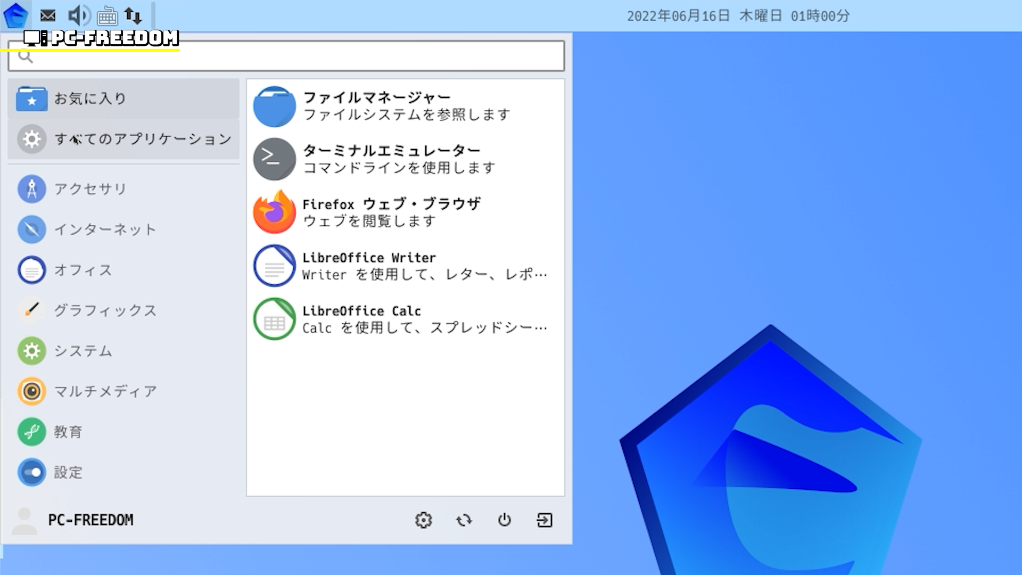1022x575 pixels.
Task: Click the date and time clock
Action: (x=738, y=16)
